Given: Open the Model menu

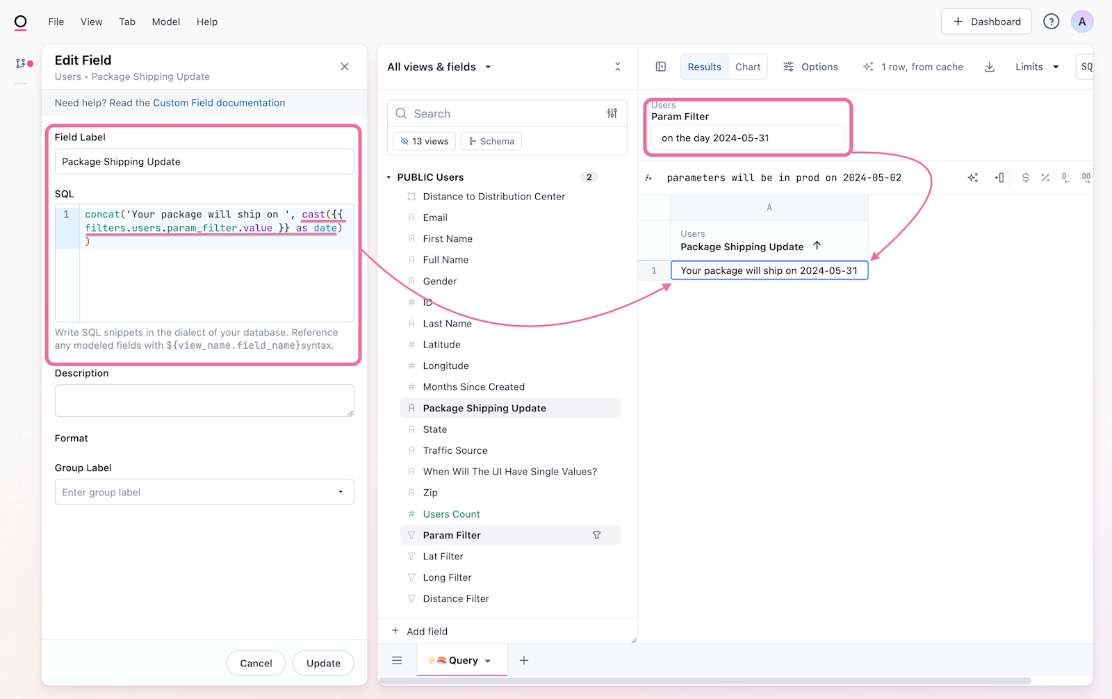Looking at the screenshot, I should point(165,22).
